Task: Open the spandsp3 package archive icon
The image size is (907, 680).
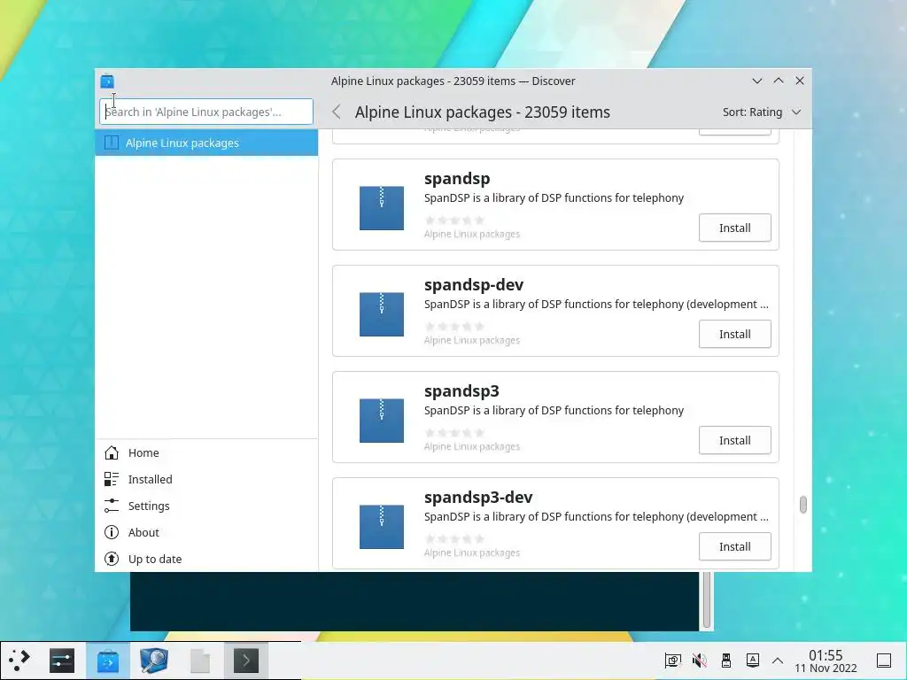Action: [382, 421]
